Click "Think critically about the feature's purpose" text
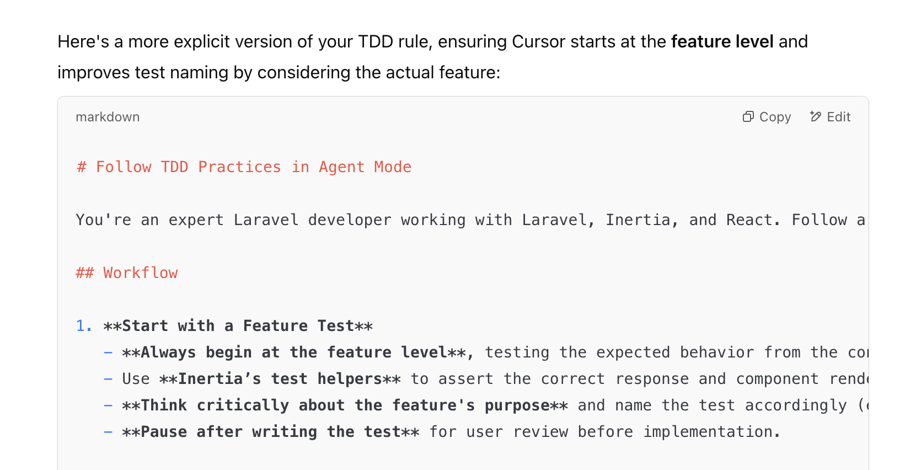The image size is (921, 470). 345,405
